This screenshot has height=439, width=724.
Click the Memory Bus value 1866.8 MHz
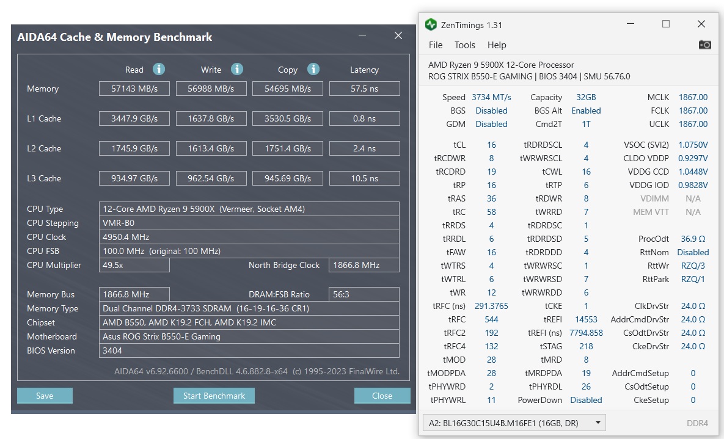(x=134, y=294)
